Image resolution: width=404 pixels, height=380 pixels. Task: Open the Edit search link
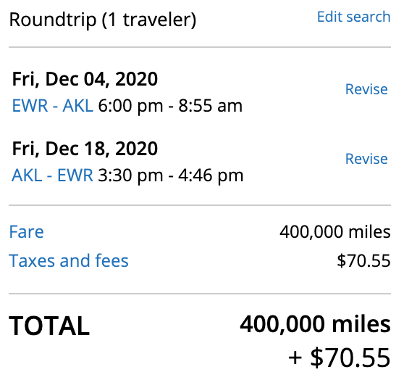pyautogui.click(x=353, y=17)
